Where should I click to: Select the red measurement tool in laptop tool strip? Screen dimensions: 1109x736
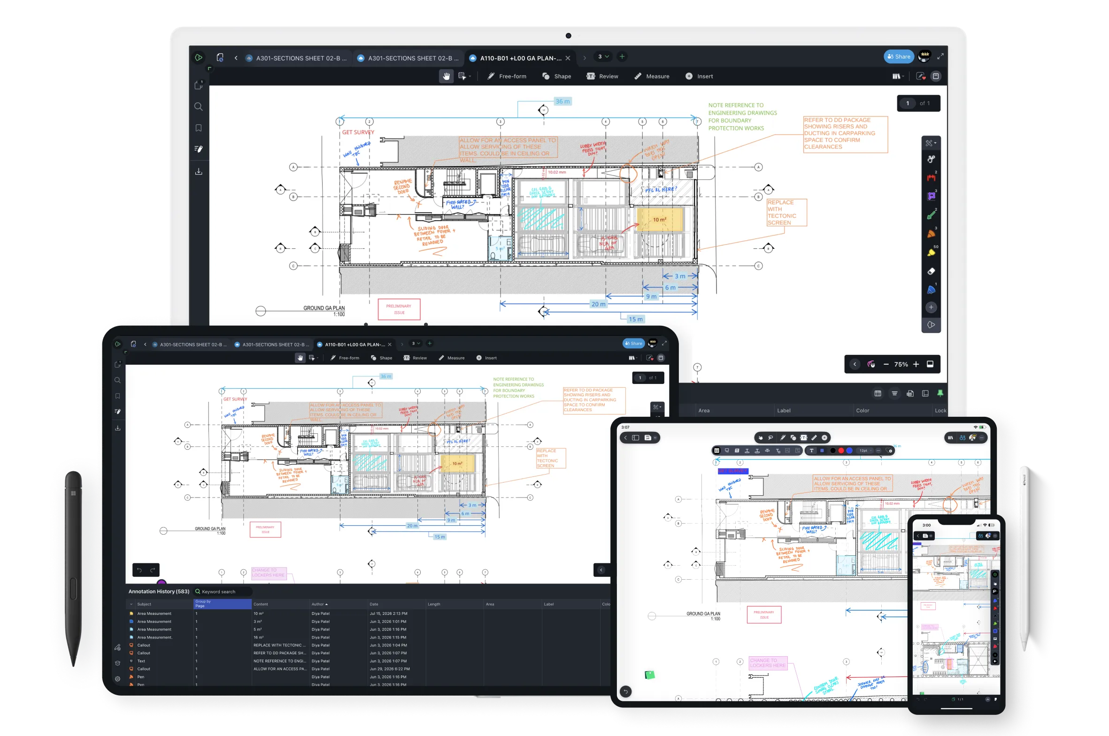[931, 177]
